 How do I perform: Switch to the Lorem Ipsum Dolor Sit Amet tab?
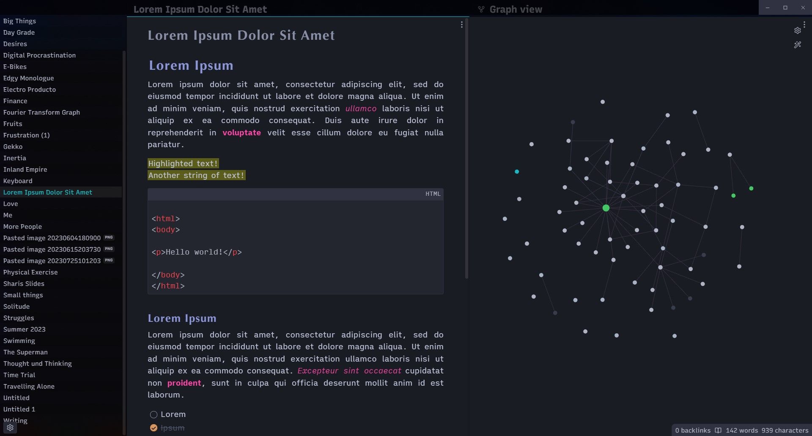pos(200,9)
